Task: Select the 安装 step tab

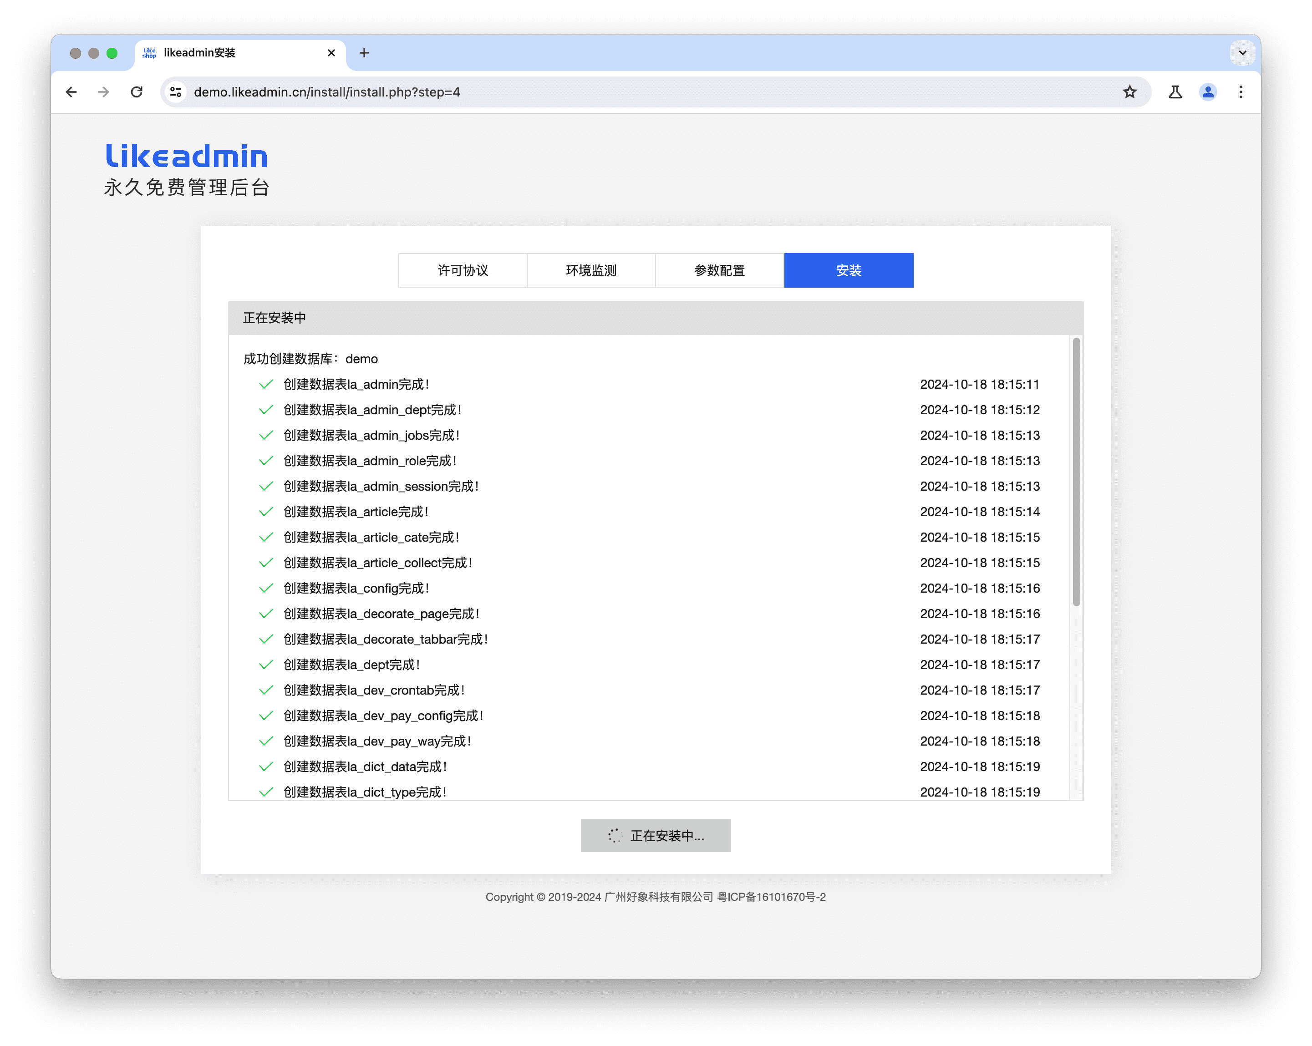Action: (848, 270)
